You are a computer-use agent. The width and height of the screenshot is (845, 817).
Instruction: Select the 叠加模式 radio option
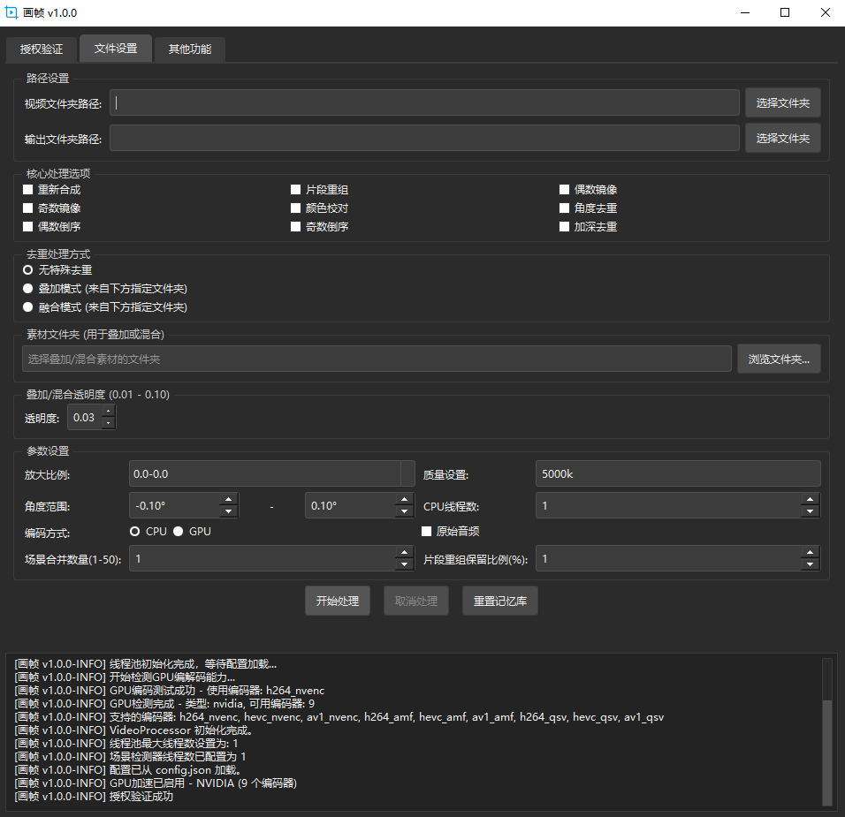28,289
